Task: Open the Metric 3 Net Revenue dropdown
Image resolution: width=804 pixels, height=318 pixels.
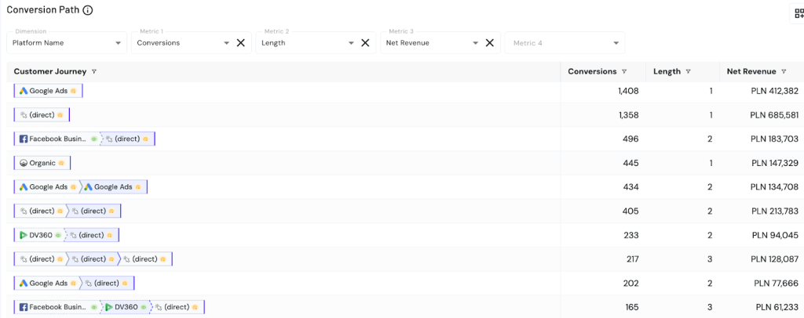Action: point(475,43)
